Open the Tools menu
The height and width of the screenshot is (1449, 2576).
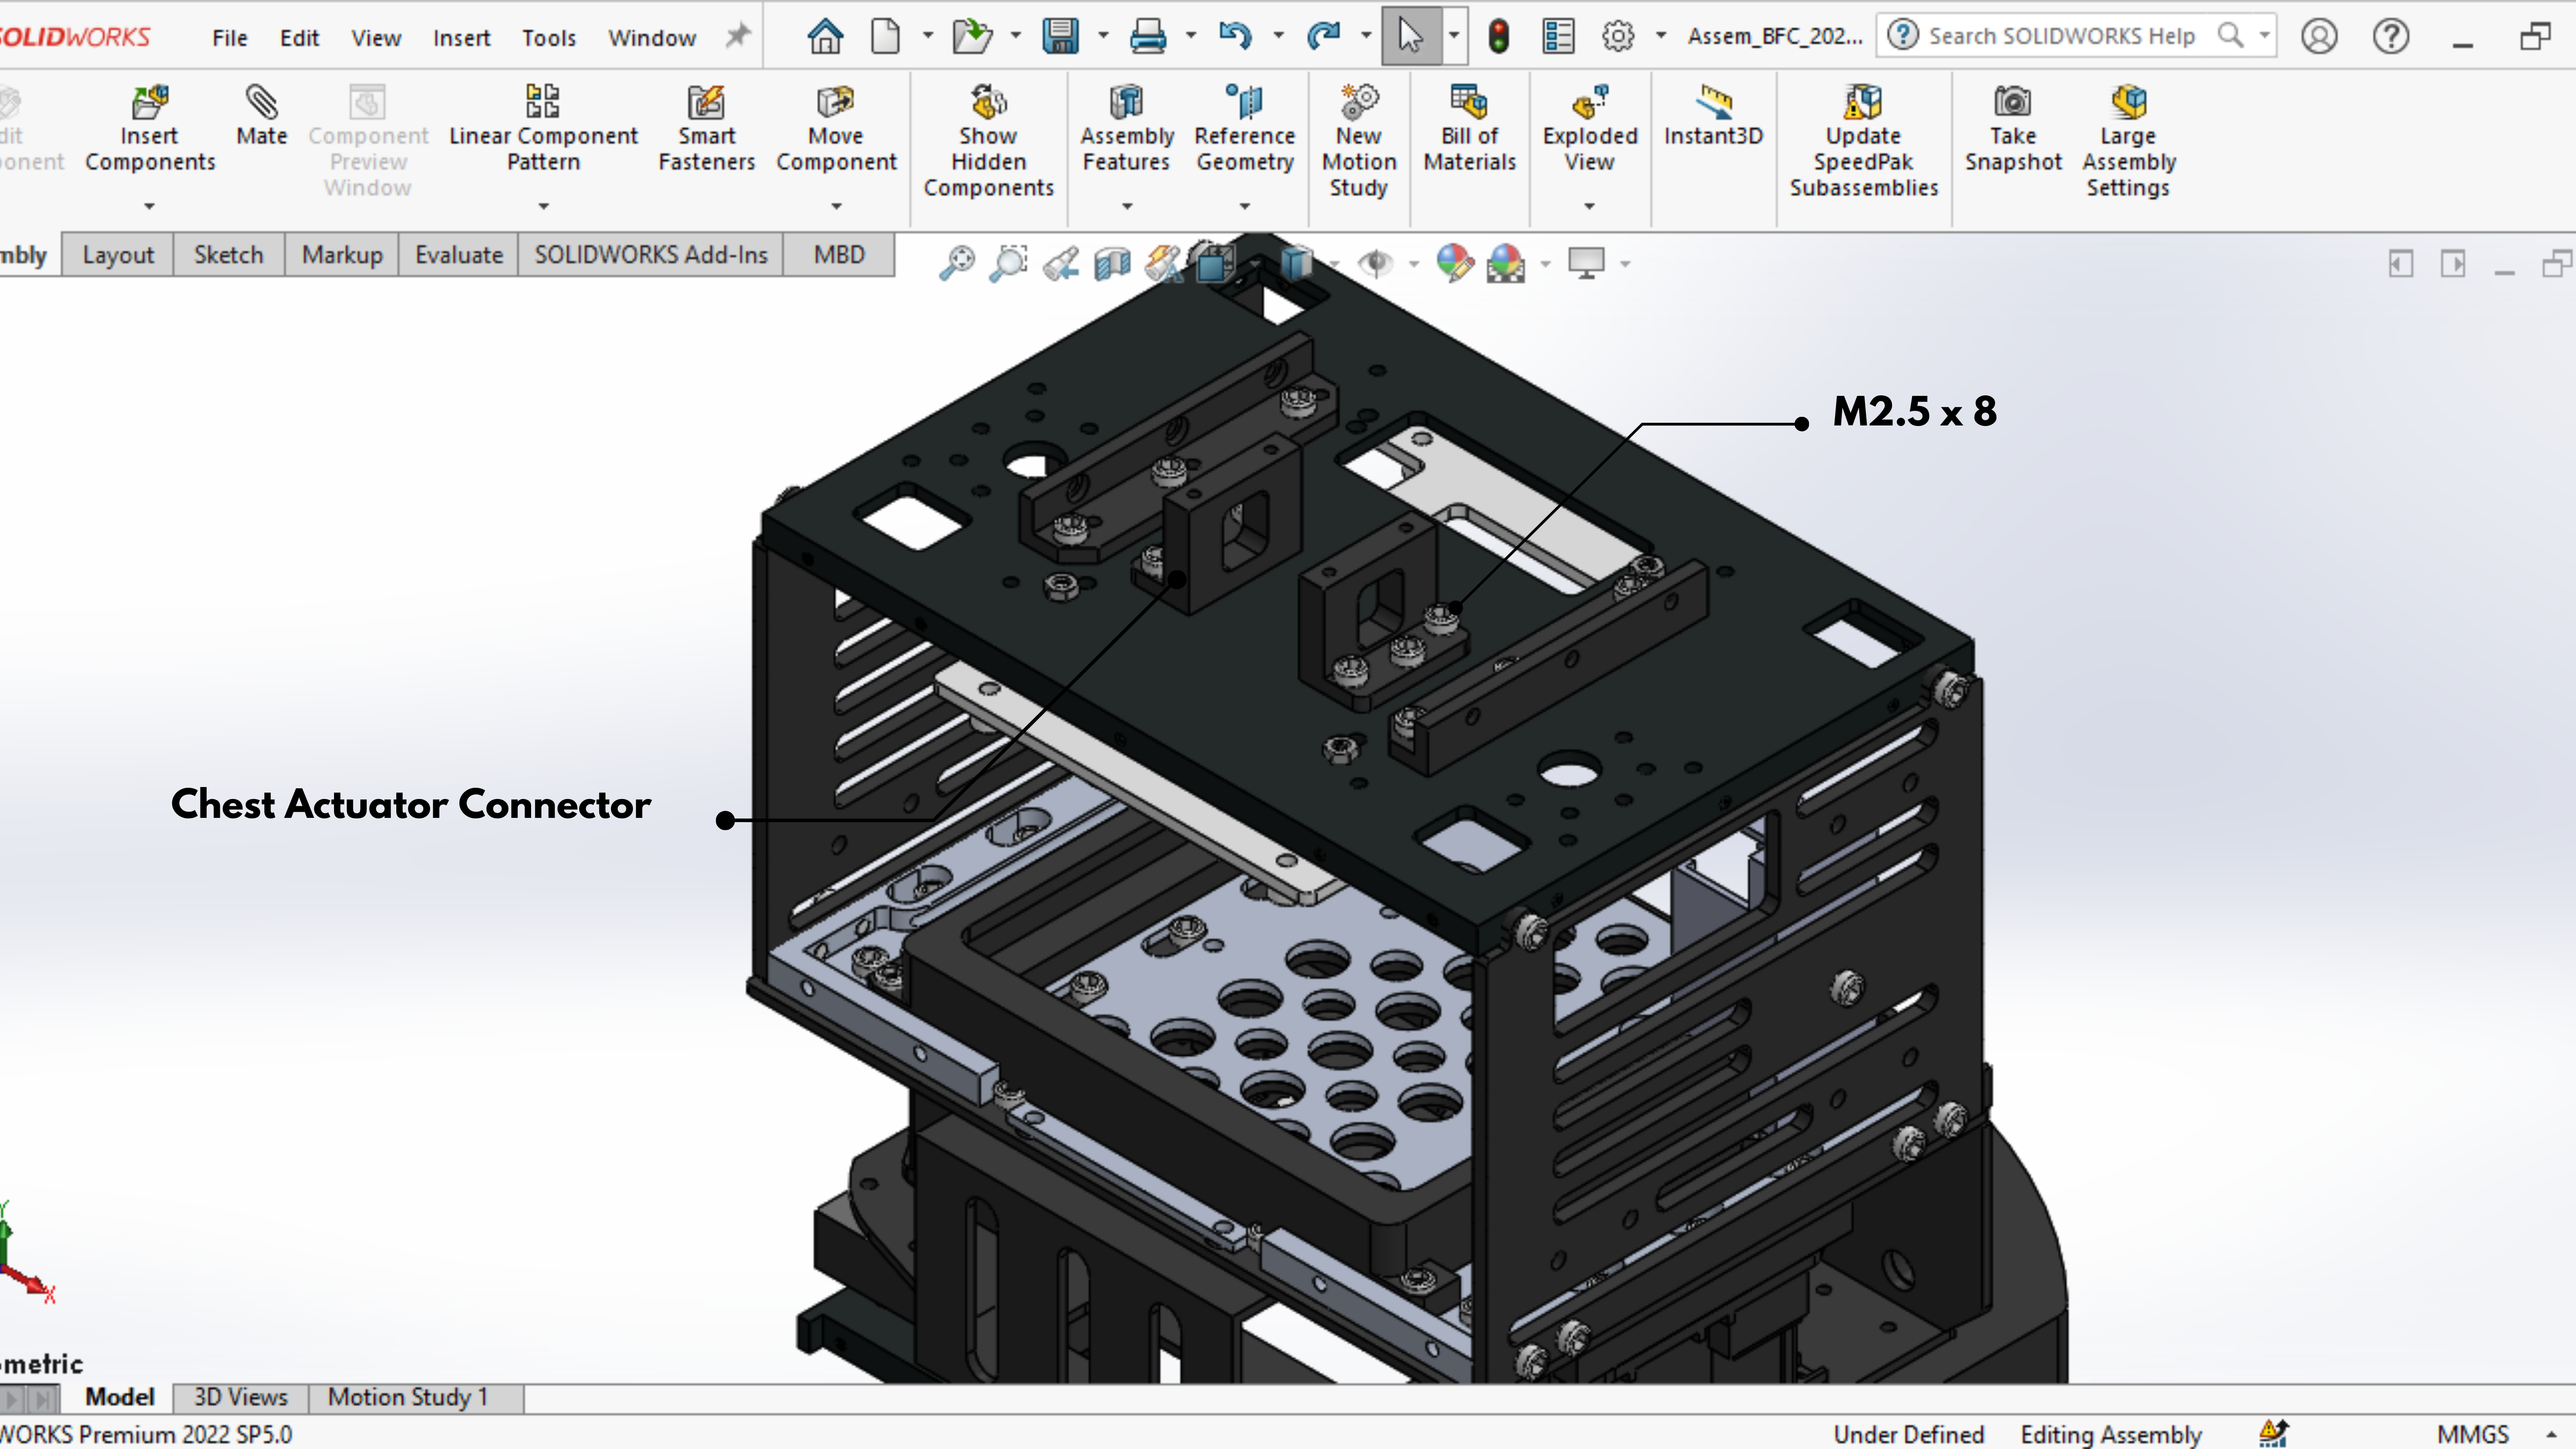pyautogui.click(x=549, y=38)
